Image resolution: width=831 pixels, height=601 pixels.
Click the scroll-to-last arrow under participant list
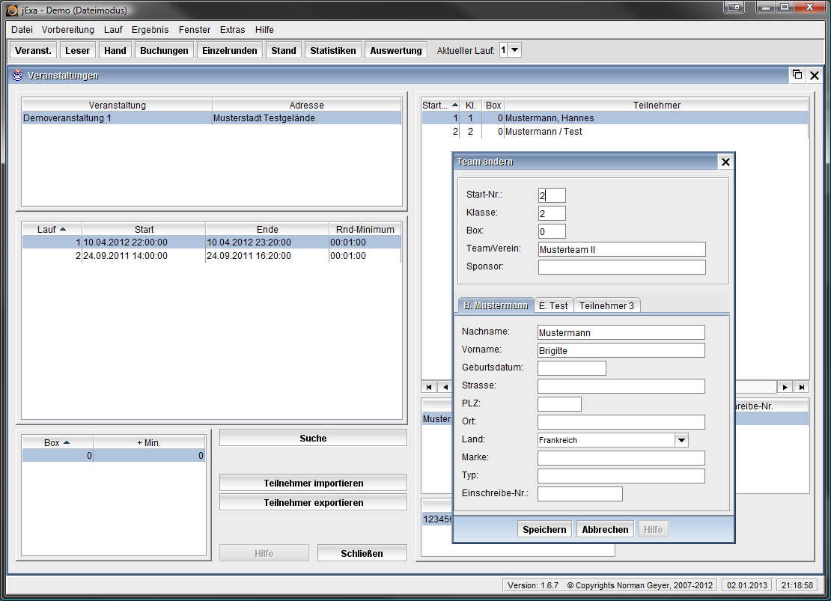[802, 387]
